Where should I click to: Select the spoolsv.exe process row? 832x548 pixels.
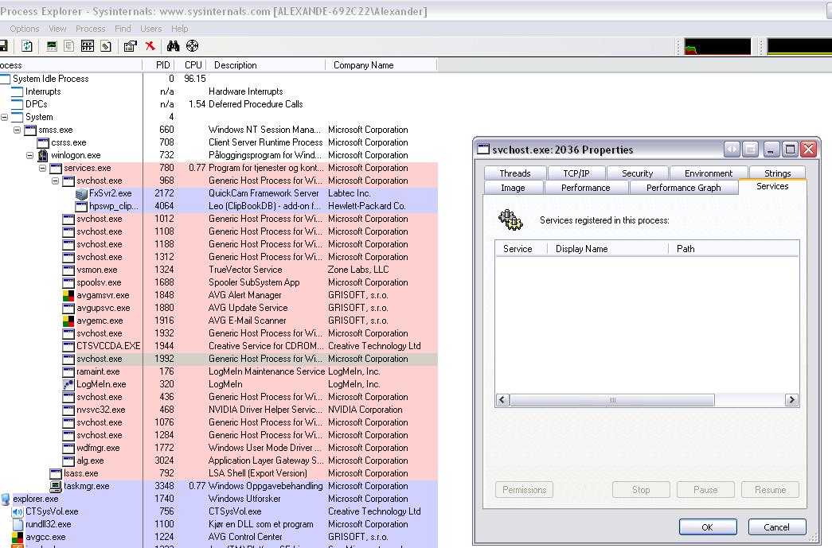point(219,282)
